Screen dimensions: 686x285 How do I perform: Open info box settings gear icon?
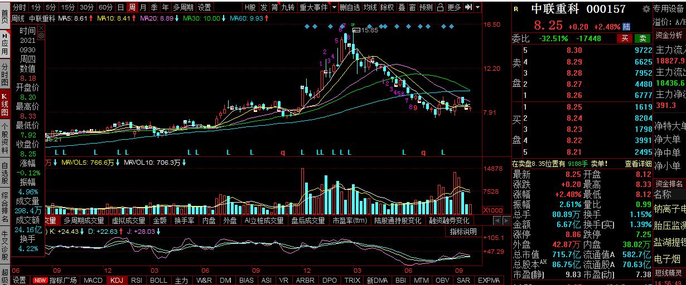[41, 35]
